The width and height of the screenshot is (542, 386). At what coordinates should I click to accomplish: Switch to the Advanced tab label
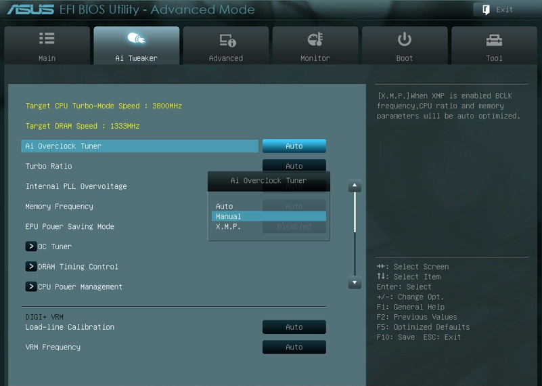pos(226,58)
